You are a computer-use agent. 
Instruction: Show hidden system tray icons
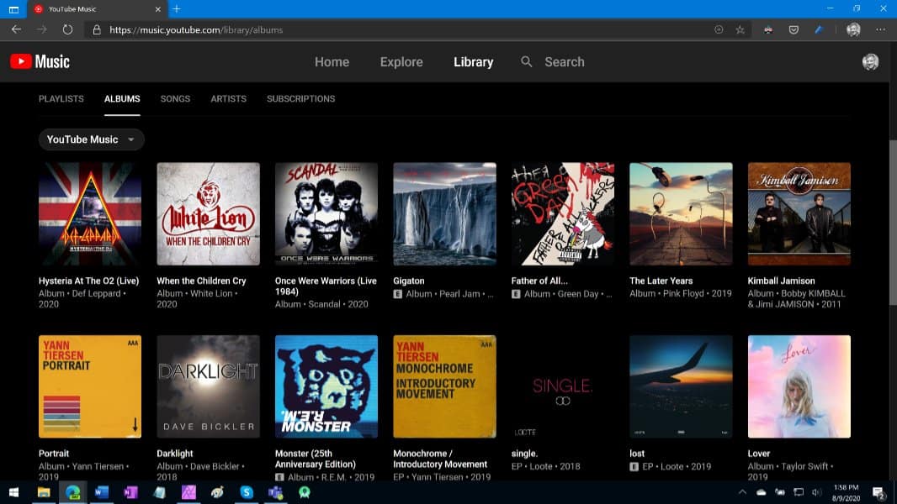coord(742,492)
